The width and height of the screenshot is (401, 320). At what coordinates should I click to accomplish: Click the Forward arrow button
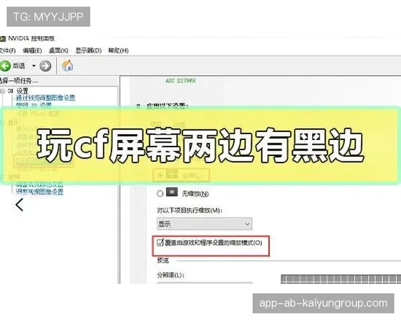pos(45,66)
